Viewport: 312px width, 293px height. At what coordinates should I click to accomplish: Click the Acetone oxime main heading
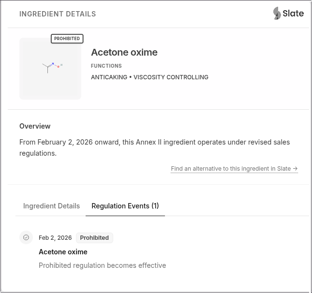124,52
